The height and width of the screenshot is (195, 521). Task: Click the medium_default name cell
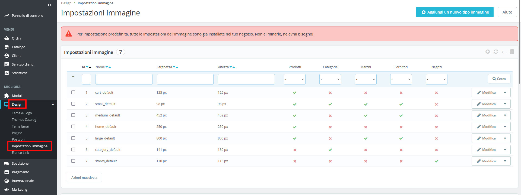pyautogui.click(x=108, y=115)
